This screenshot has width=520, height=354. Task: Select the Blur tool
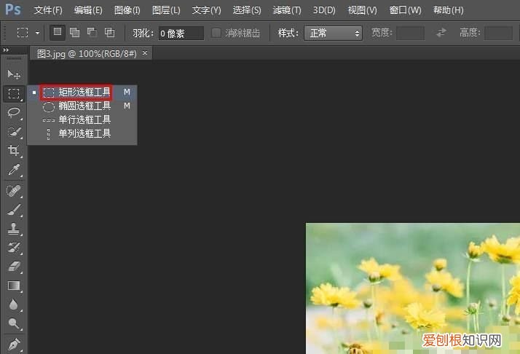tap(14, 304)
